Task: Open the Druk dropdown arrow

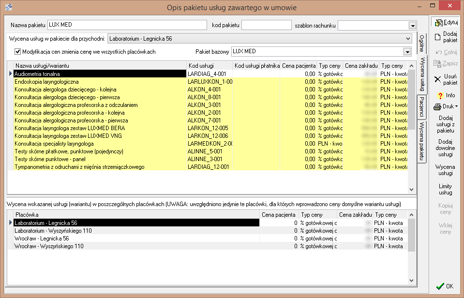Action: click(x=456, y=106)
